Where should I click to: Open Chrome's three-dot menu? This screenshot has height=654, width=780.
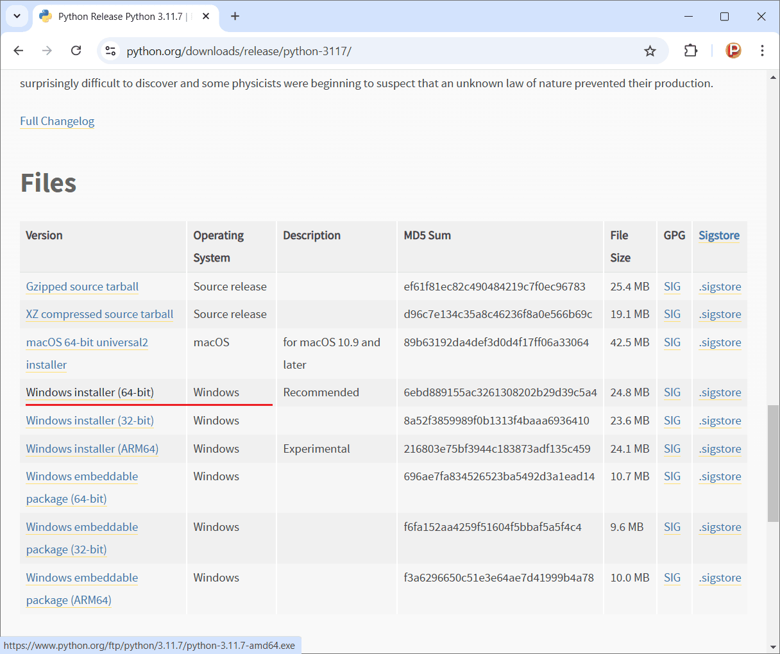tap(762, 51)
